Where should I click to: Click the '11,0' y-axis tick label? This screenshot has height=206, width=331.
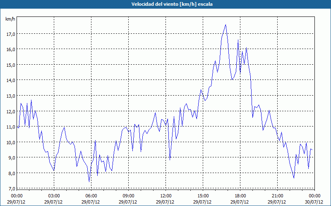11,127
